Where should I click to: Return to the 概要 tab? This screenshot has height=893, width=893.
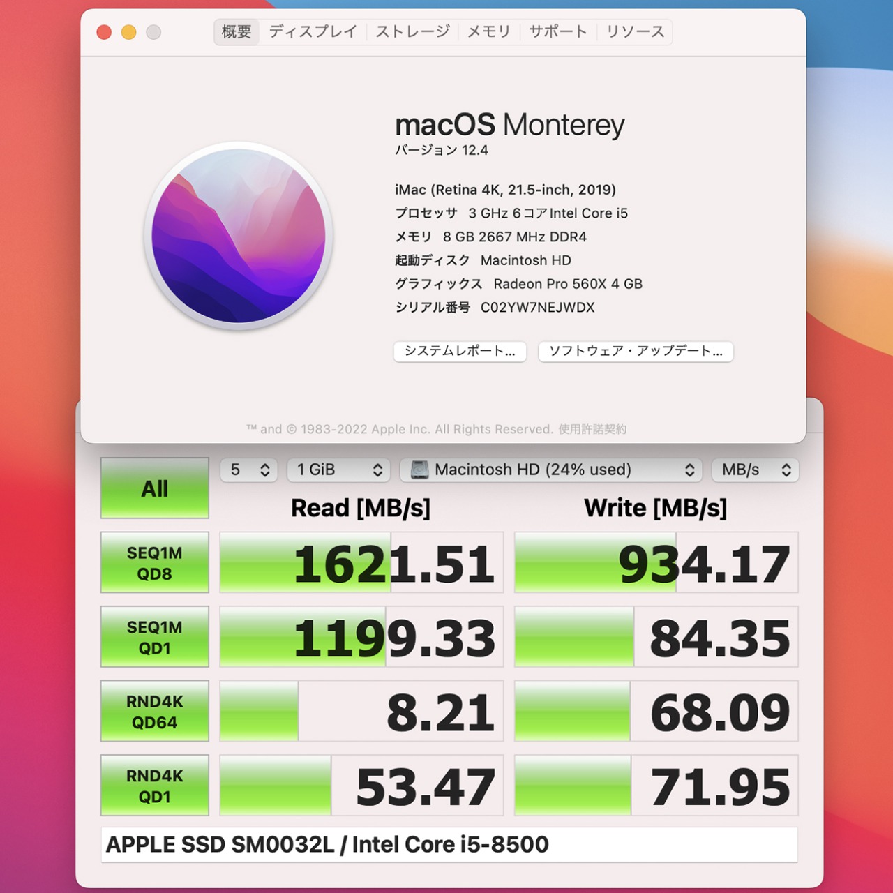[235, 31]
